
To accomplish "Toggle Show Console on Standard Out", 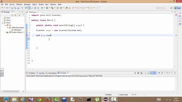I will pyautogui.click(x=152, y=73).
